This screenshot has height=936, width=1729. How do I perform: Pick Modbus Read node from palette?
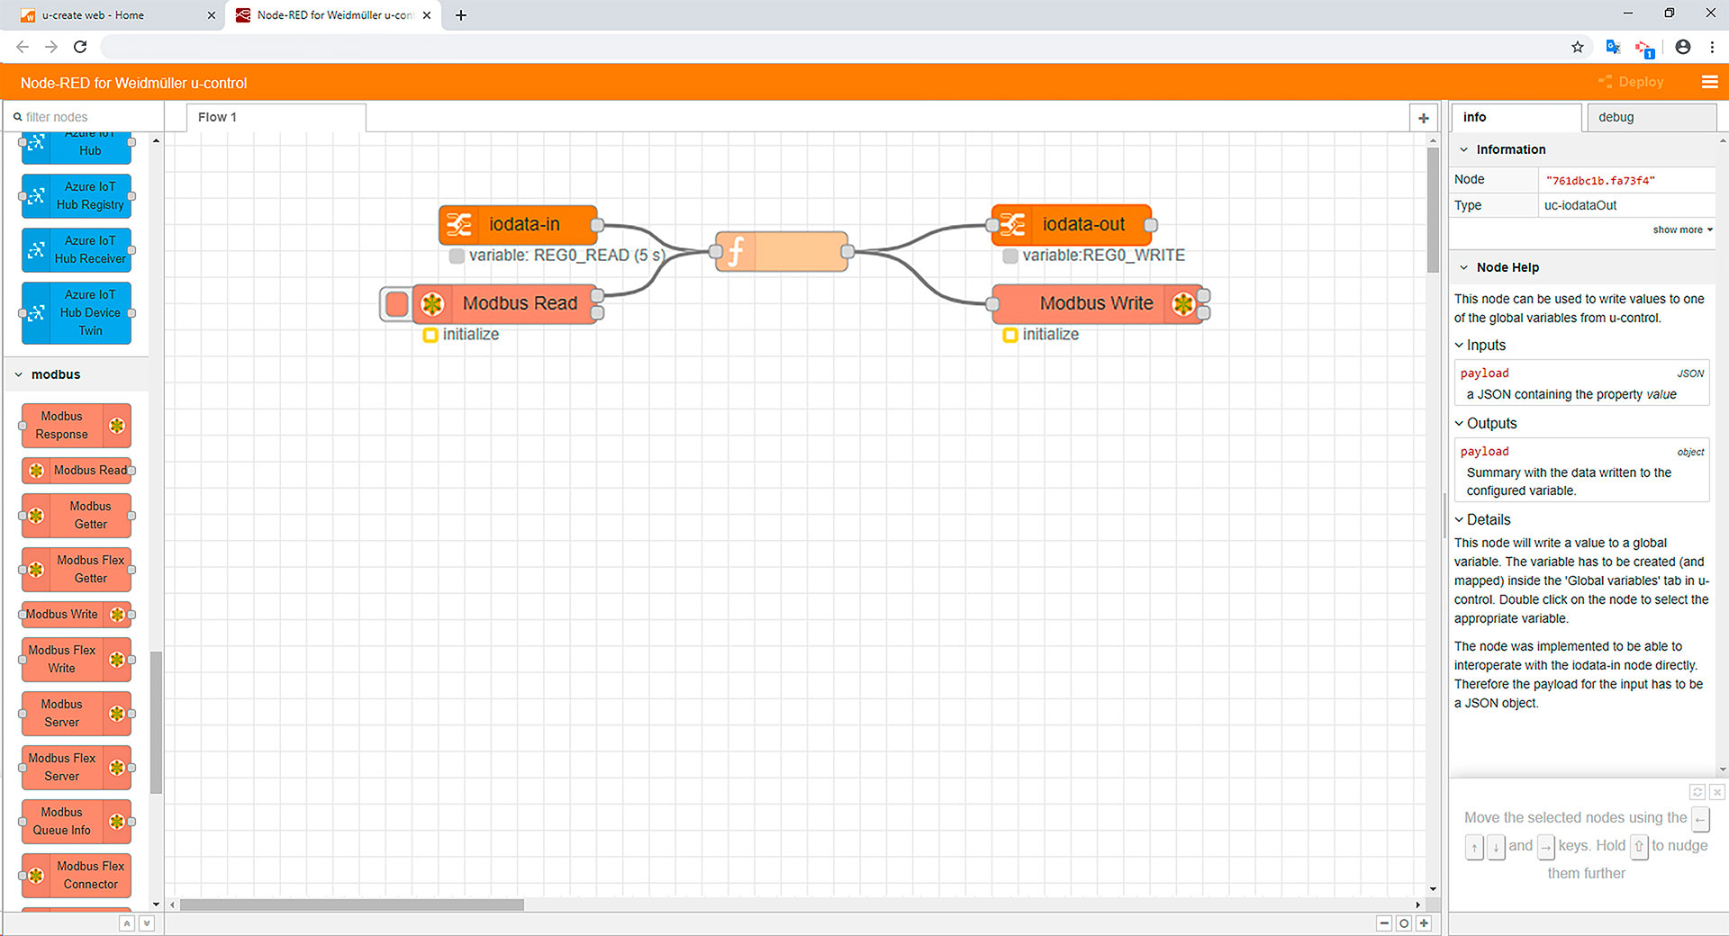77,470
